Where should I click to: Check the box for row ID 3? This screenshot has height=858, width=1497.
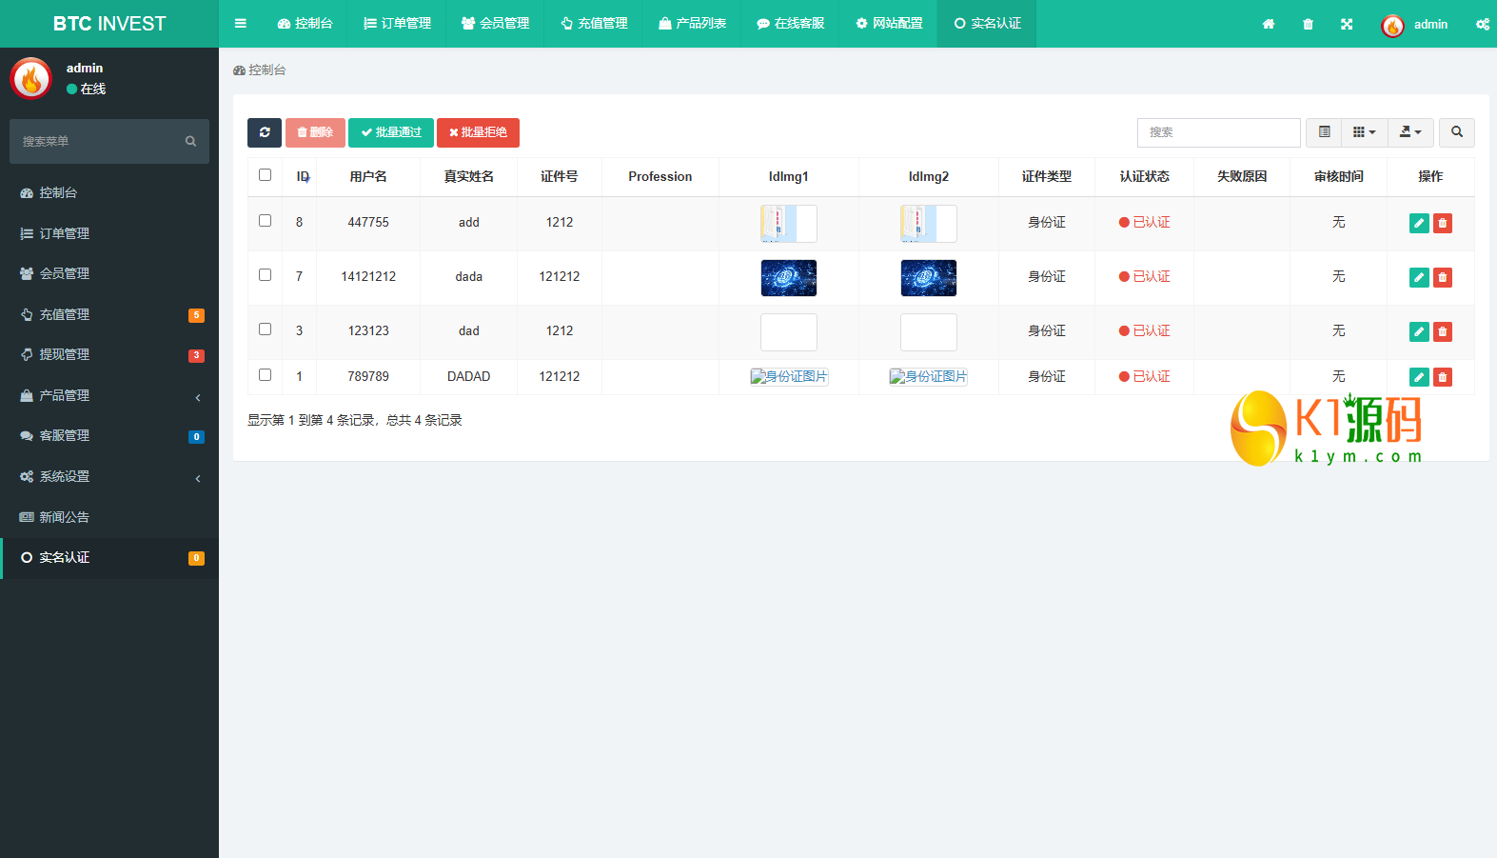pos(265,329)
